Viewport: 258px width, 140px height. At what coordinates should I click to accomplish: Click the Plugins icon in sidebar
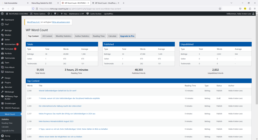pyautogui.click(x=3, y=82)
